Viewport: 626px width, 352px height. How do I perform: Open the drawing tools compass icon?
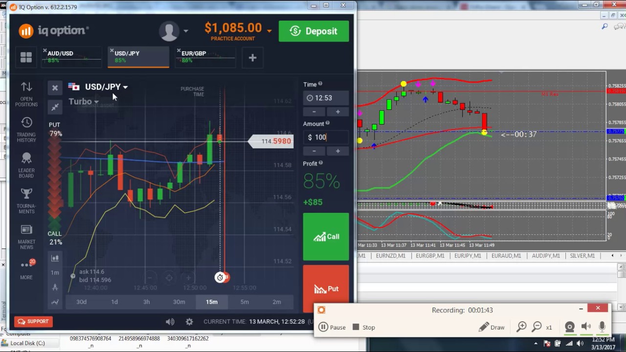coord(55,287)
